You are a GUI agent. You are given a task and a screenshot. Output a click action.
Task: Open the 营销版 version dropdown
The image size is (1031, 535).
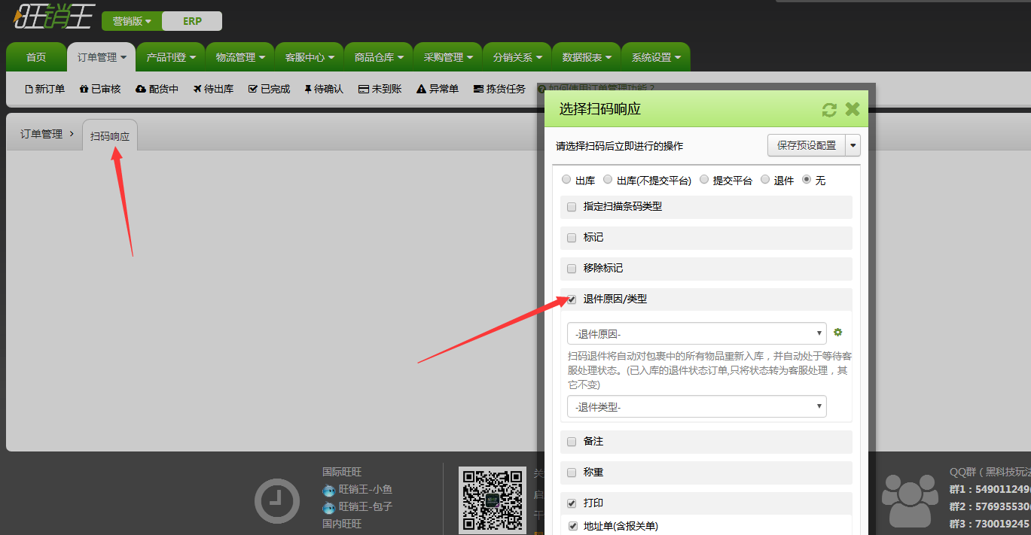[132, 21]
